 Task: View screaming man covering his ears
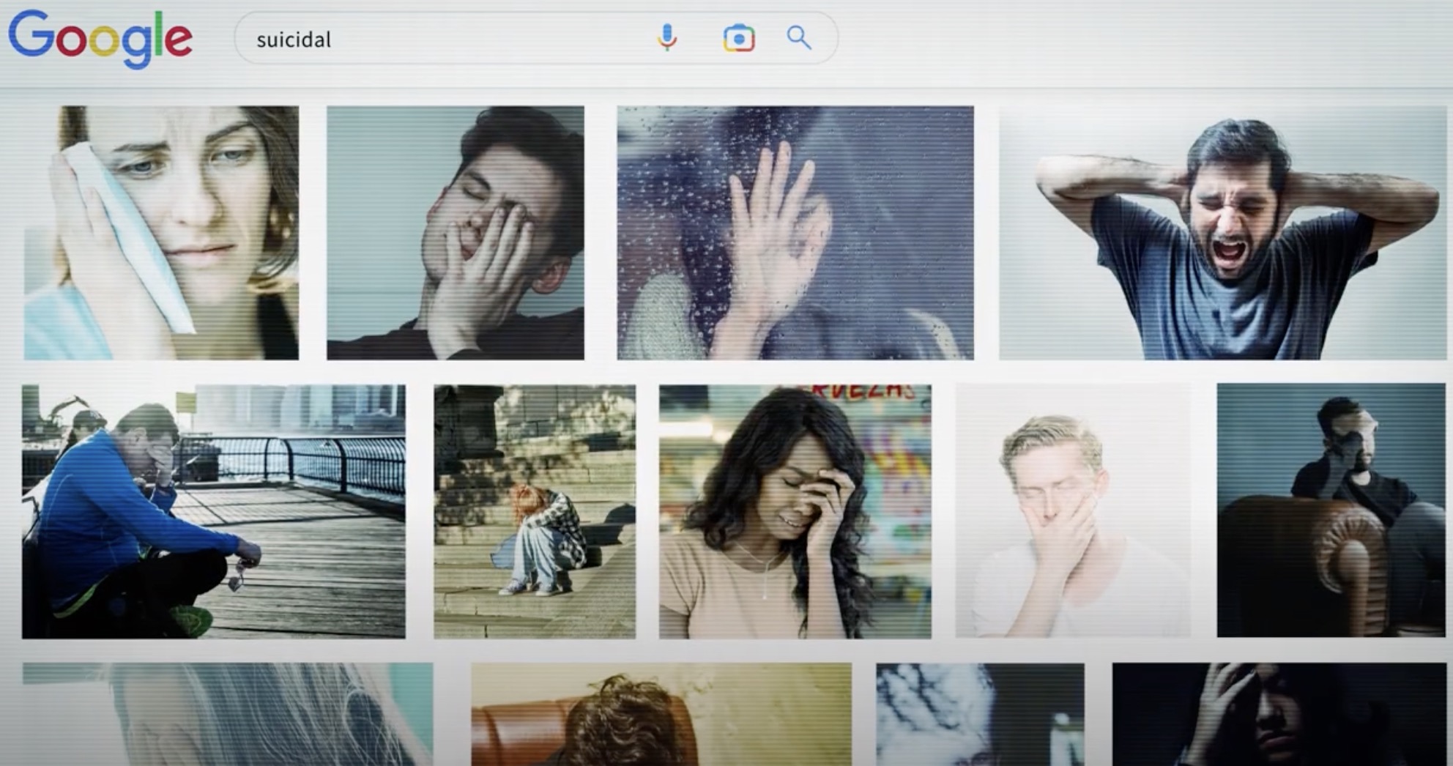(1222, 233)
